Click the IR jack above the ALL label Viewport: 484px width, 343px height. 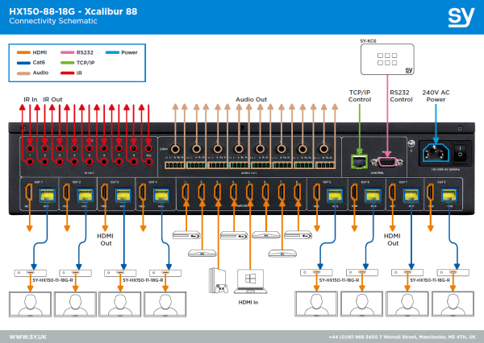click(x=148, y=148)
